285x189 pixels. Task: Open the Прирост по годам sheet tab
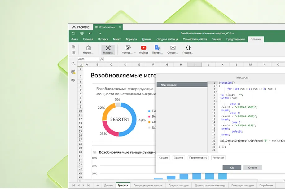[x=178, y=185]
